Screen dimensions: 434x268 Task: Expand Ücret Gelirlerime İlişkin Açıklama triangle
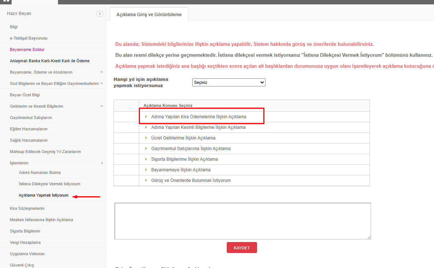click(146, 138)
